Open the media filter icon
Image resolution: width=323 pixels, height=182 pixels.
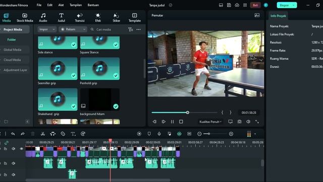(x=130, y=29)
